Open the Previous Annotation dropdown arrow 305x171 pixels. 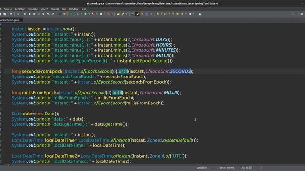tap(169, 14)
